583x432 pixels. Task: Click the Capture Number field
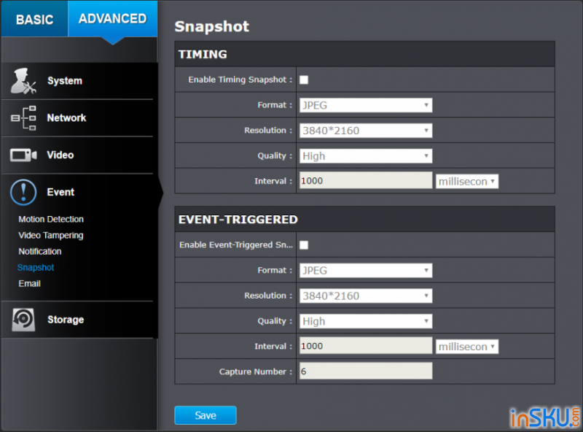366,371
